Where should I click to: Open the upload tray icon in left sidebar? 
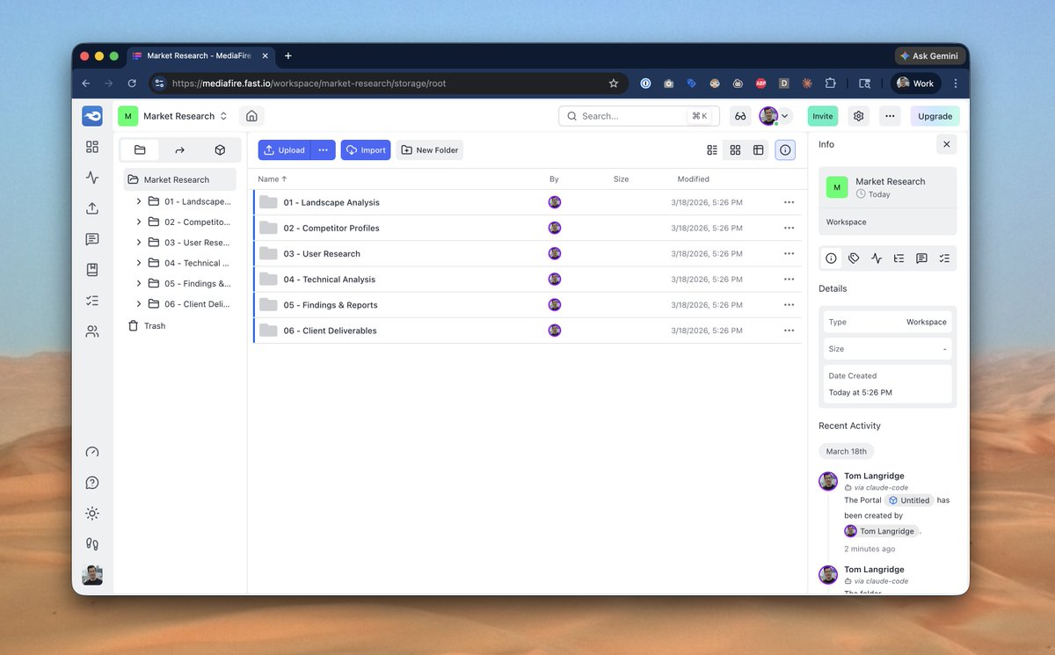point(92,208)
